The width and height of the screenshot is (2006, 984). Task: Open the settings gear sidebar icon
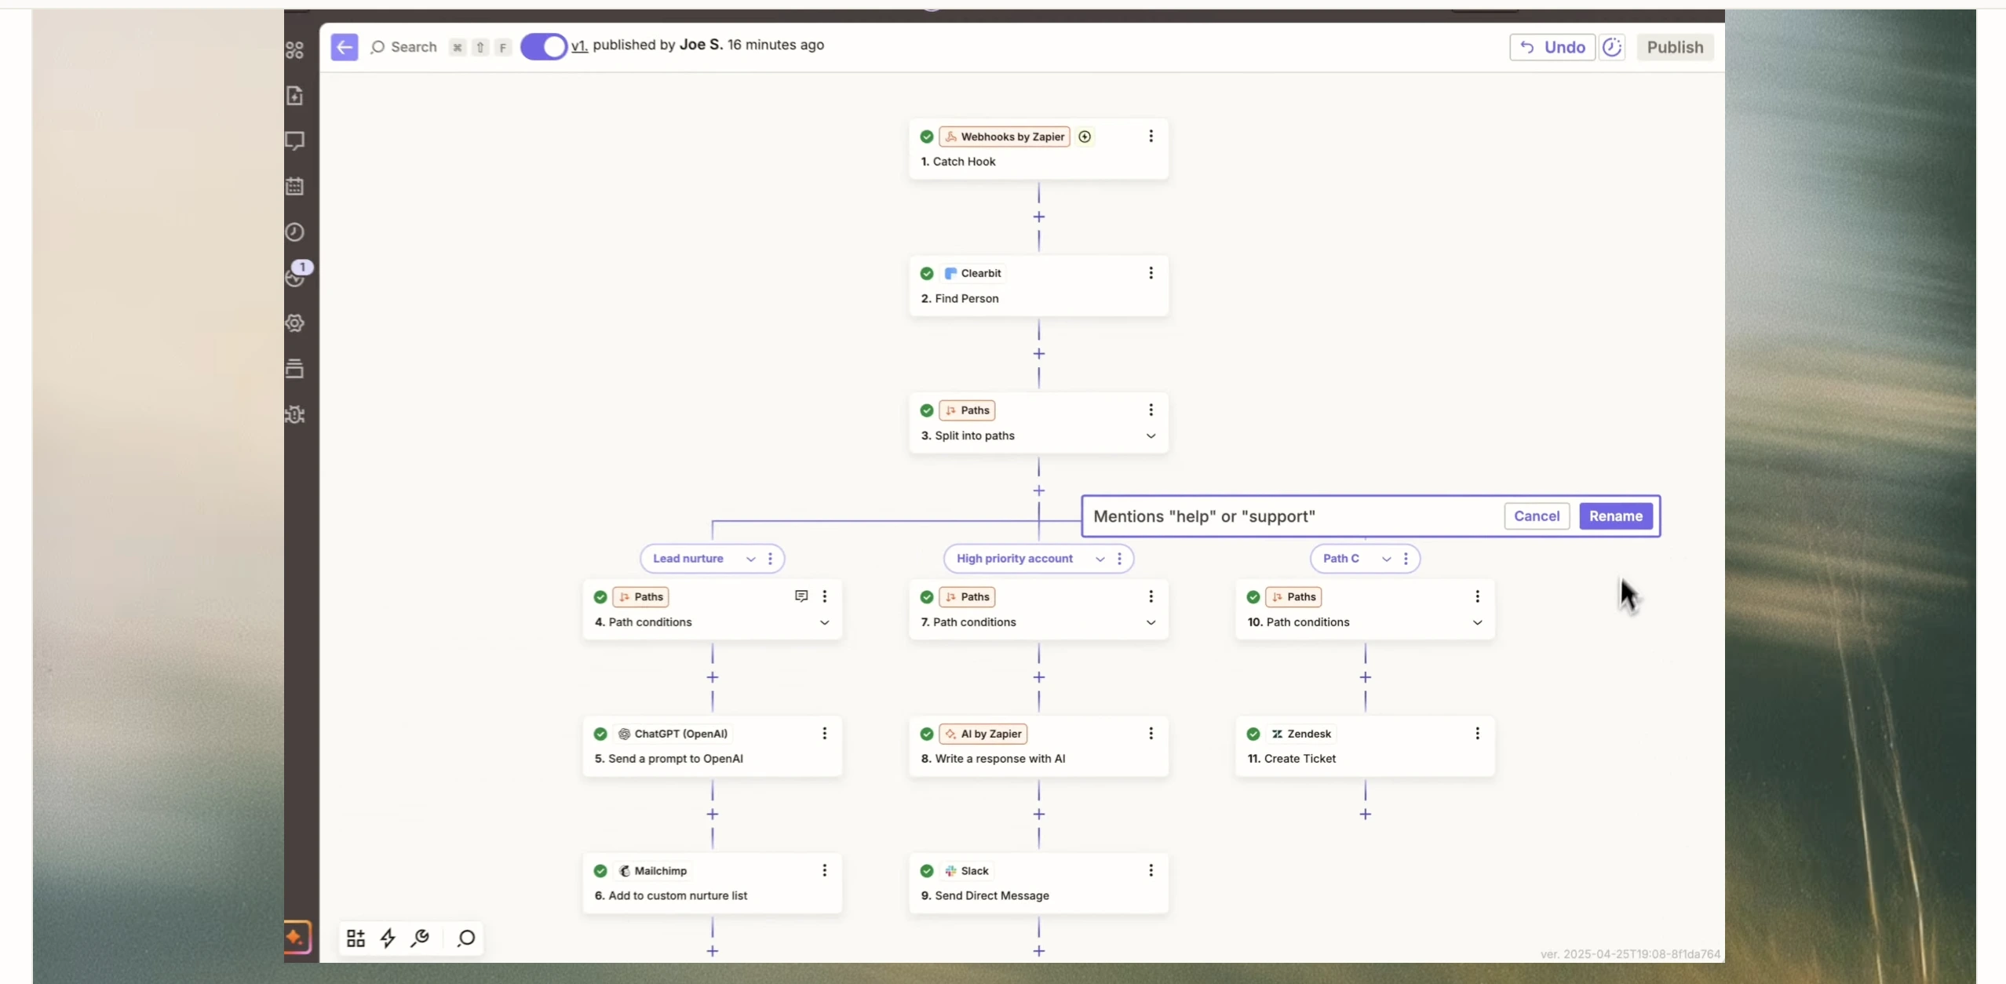coord(295,323)
